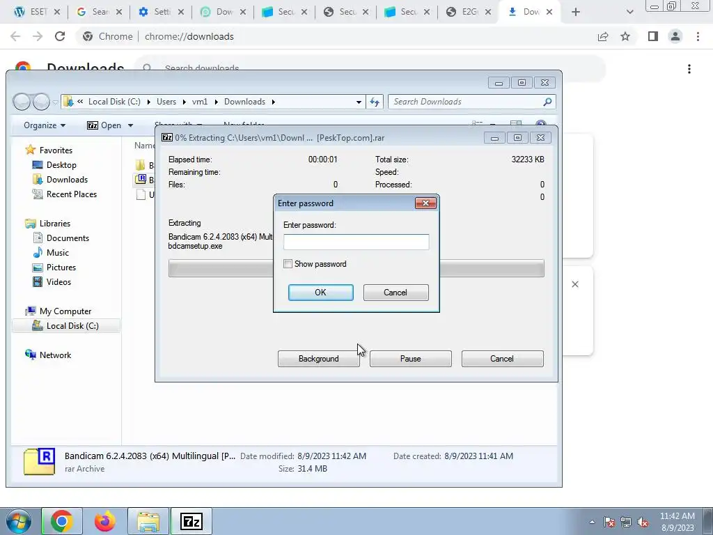The image size is (713, 535).
Task: Open Chrome three-dot menu
Action: (x=698, y=36)
